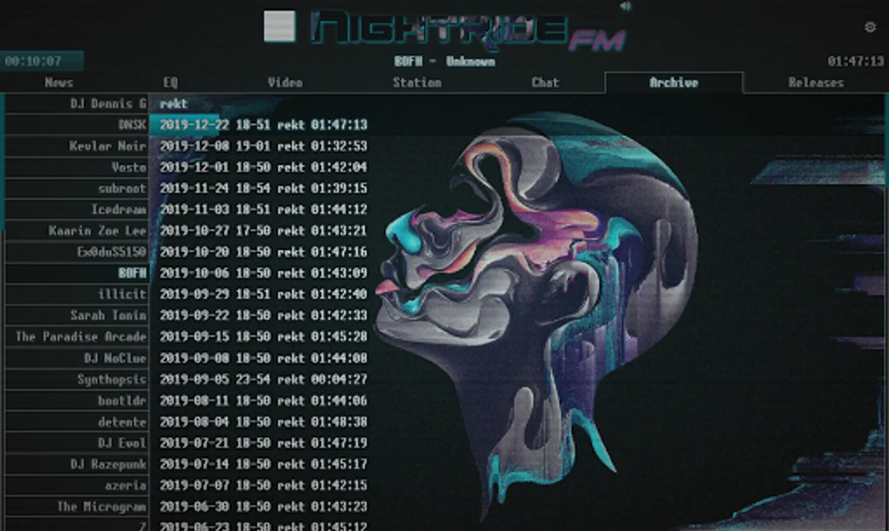
Task: Select the Archive tab
Action: pos(674,83)
